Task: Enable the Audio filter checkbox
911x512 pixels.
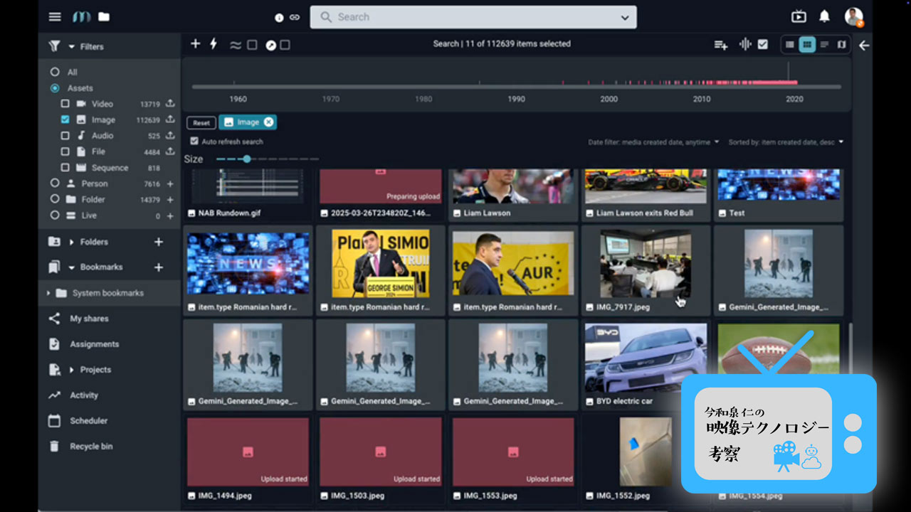Action: pos(65,135)
